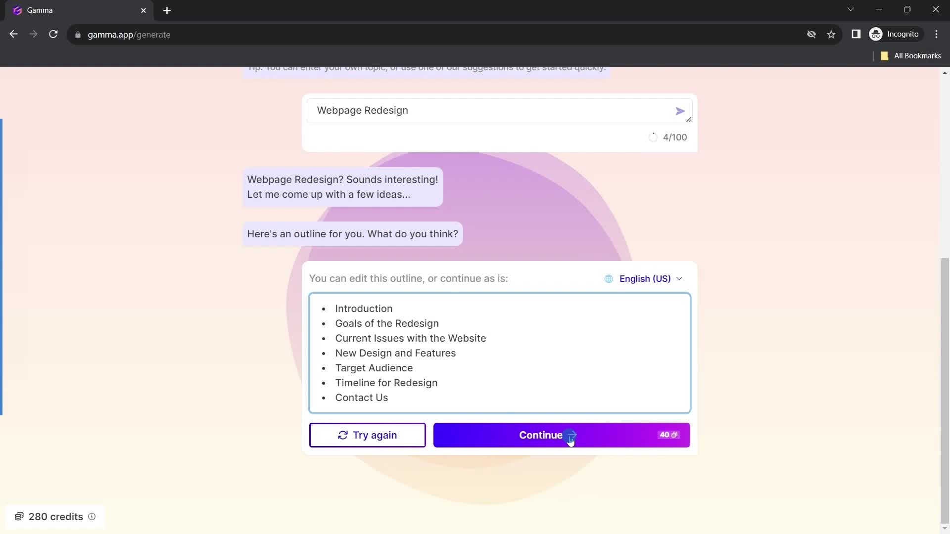Click the Incognito mode indicator label
Screen dimensions: 950x534
[x=903, y=34]
